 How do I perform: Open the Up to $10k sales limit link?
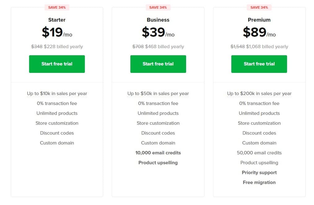point(57,93)
